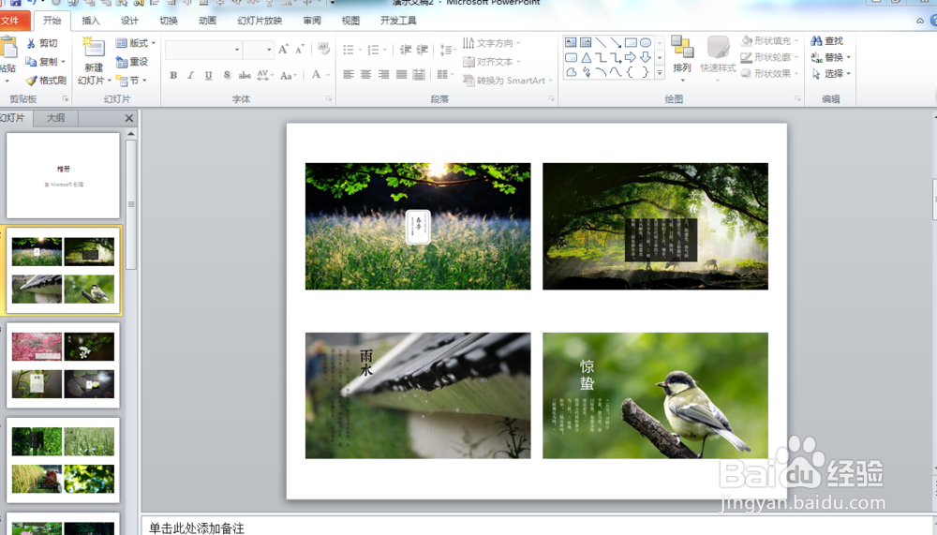Click the Copy (复制) icon

pyautogui.click(x=31, y=62)
